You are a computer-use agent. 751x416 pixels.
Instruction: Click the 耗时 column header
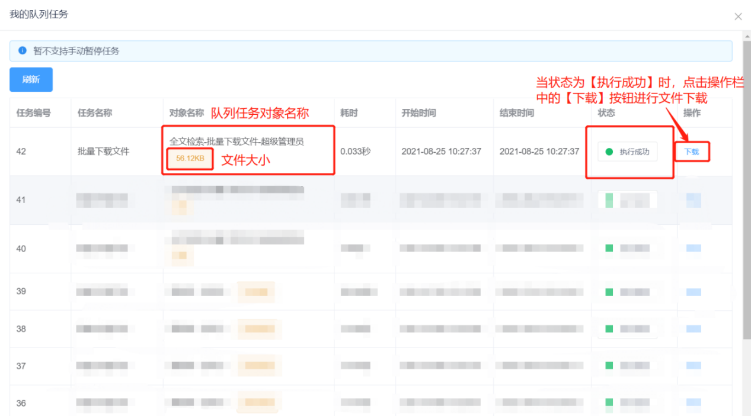tap(349, 113)
